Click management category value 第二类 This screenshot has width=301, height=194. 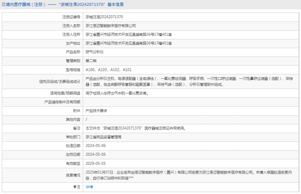pos(91,61)
